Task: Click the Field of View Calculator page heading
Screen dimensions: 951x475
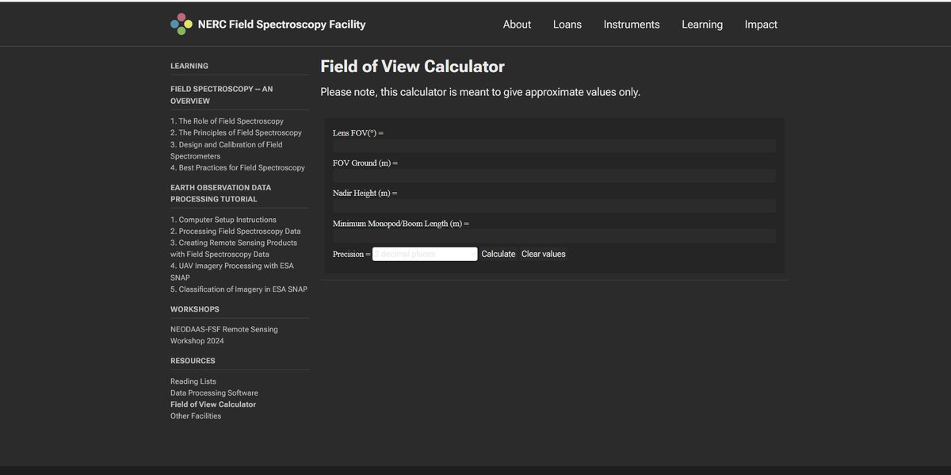Action: [412, 67]
